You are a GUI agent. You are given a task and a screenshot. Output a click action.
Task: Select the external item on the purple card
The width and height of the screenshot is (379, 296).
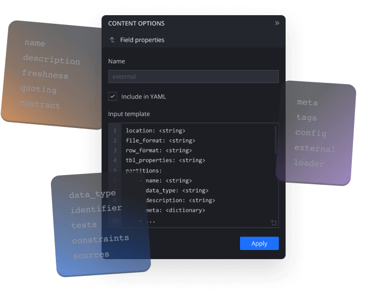click(315, 149)
